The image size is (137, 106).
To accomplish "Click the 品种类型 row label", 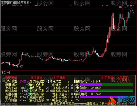I will 12,82.
